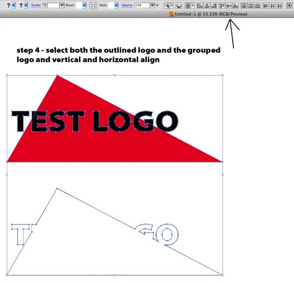Click the Vertical Align Center icon
The height and width of the screenshot is (283, 294).
pos(229,5)
